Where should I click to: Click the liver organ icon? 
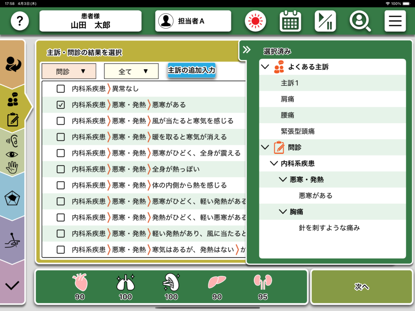tap(217, 283)
